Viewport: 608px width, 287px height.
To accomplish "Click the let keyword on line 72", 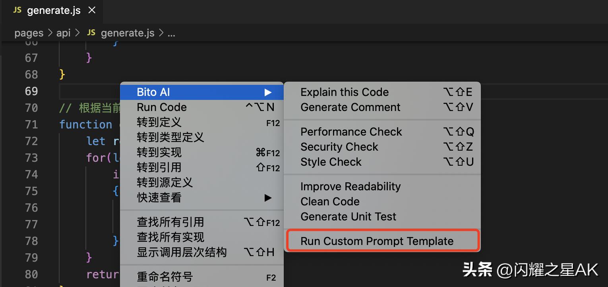I will click(96, 141).
